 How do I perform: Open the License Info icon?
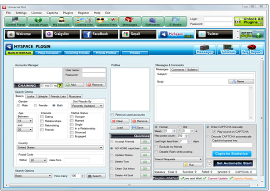tap(84, 21)
